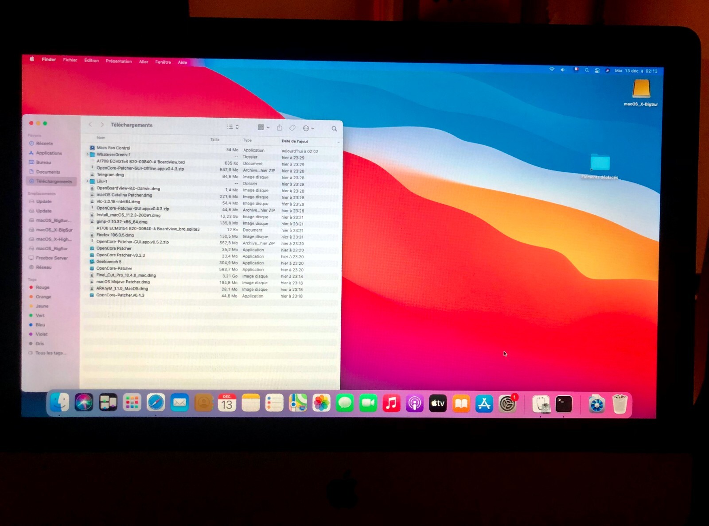Screen dimensions: 709x526
Task: Open the action (ellipsis) menu dropdown
Action: pyautogui.click(x=308, y=128)
